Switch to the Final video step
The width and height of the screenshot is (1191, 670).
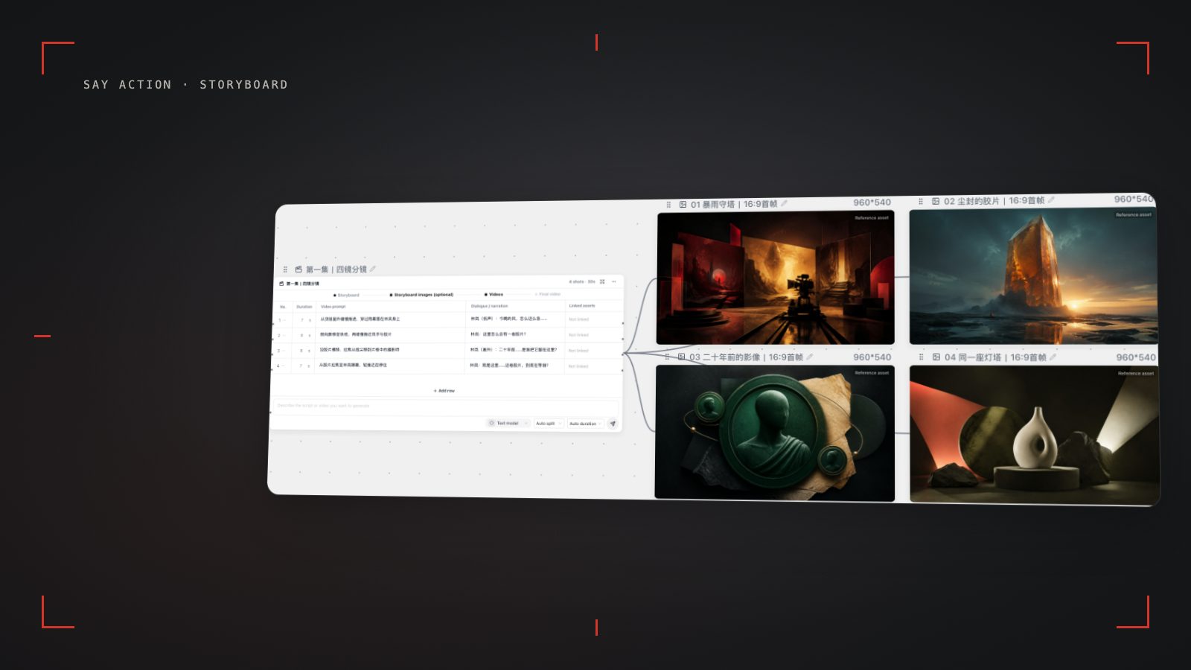(548, 294)
